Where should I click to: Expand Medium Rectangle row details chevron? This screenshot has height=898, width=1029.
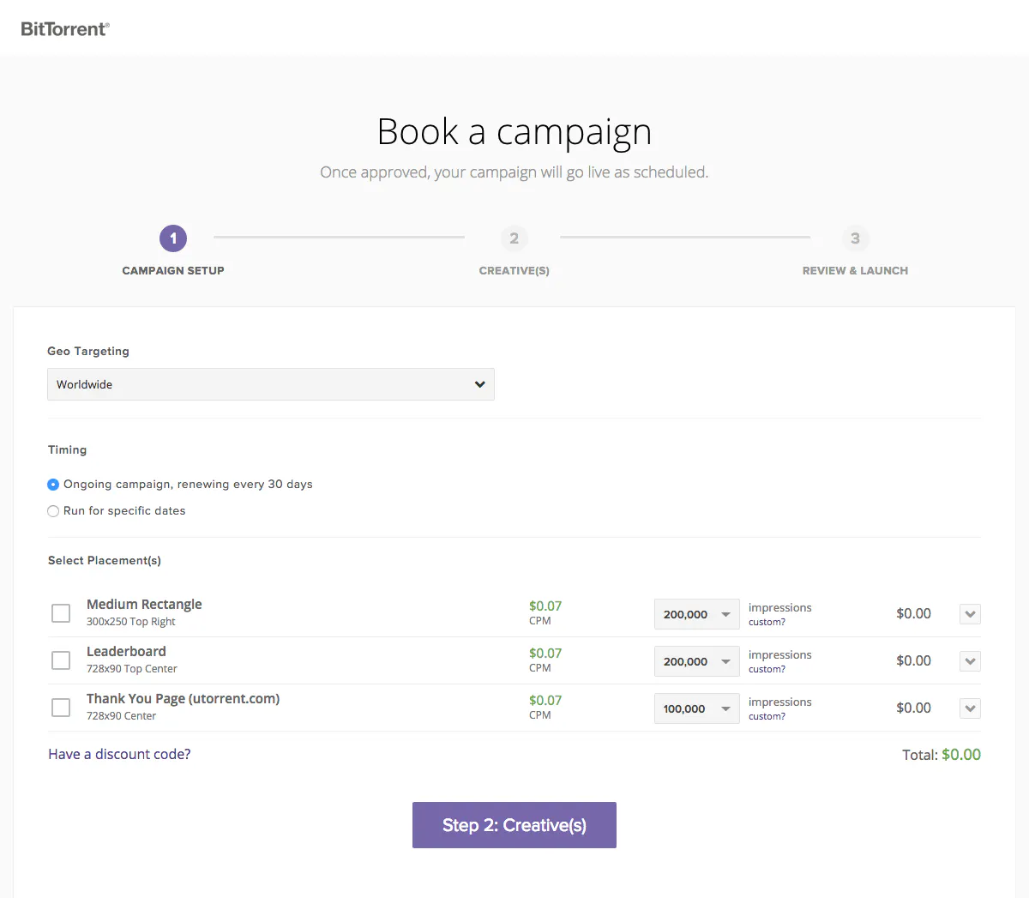[970, 614]
